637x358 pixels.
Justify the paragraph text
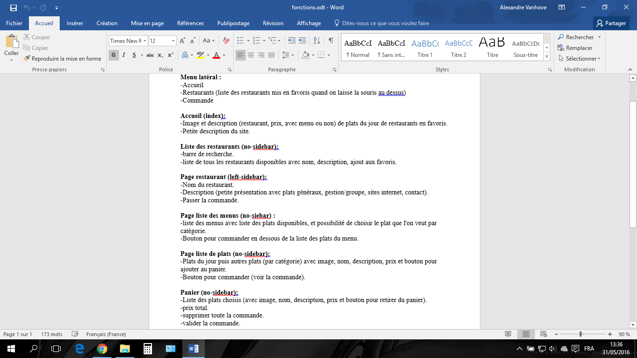271,55
